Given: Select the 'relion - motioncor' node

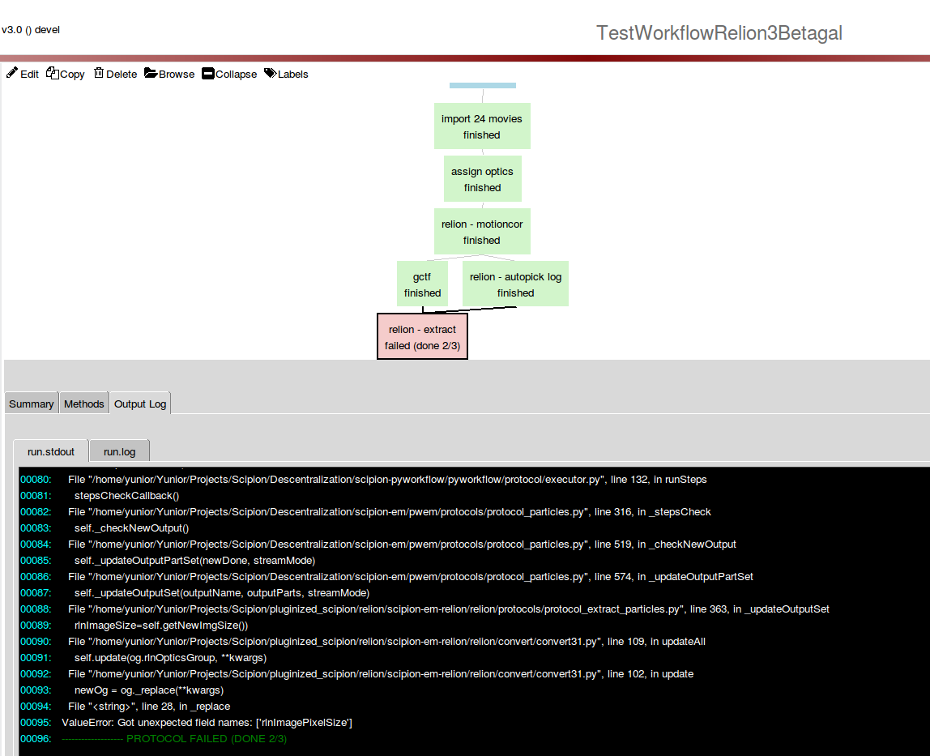Looking at the screenshot, I should pos(481,231).
